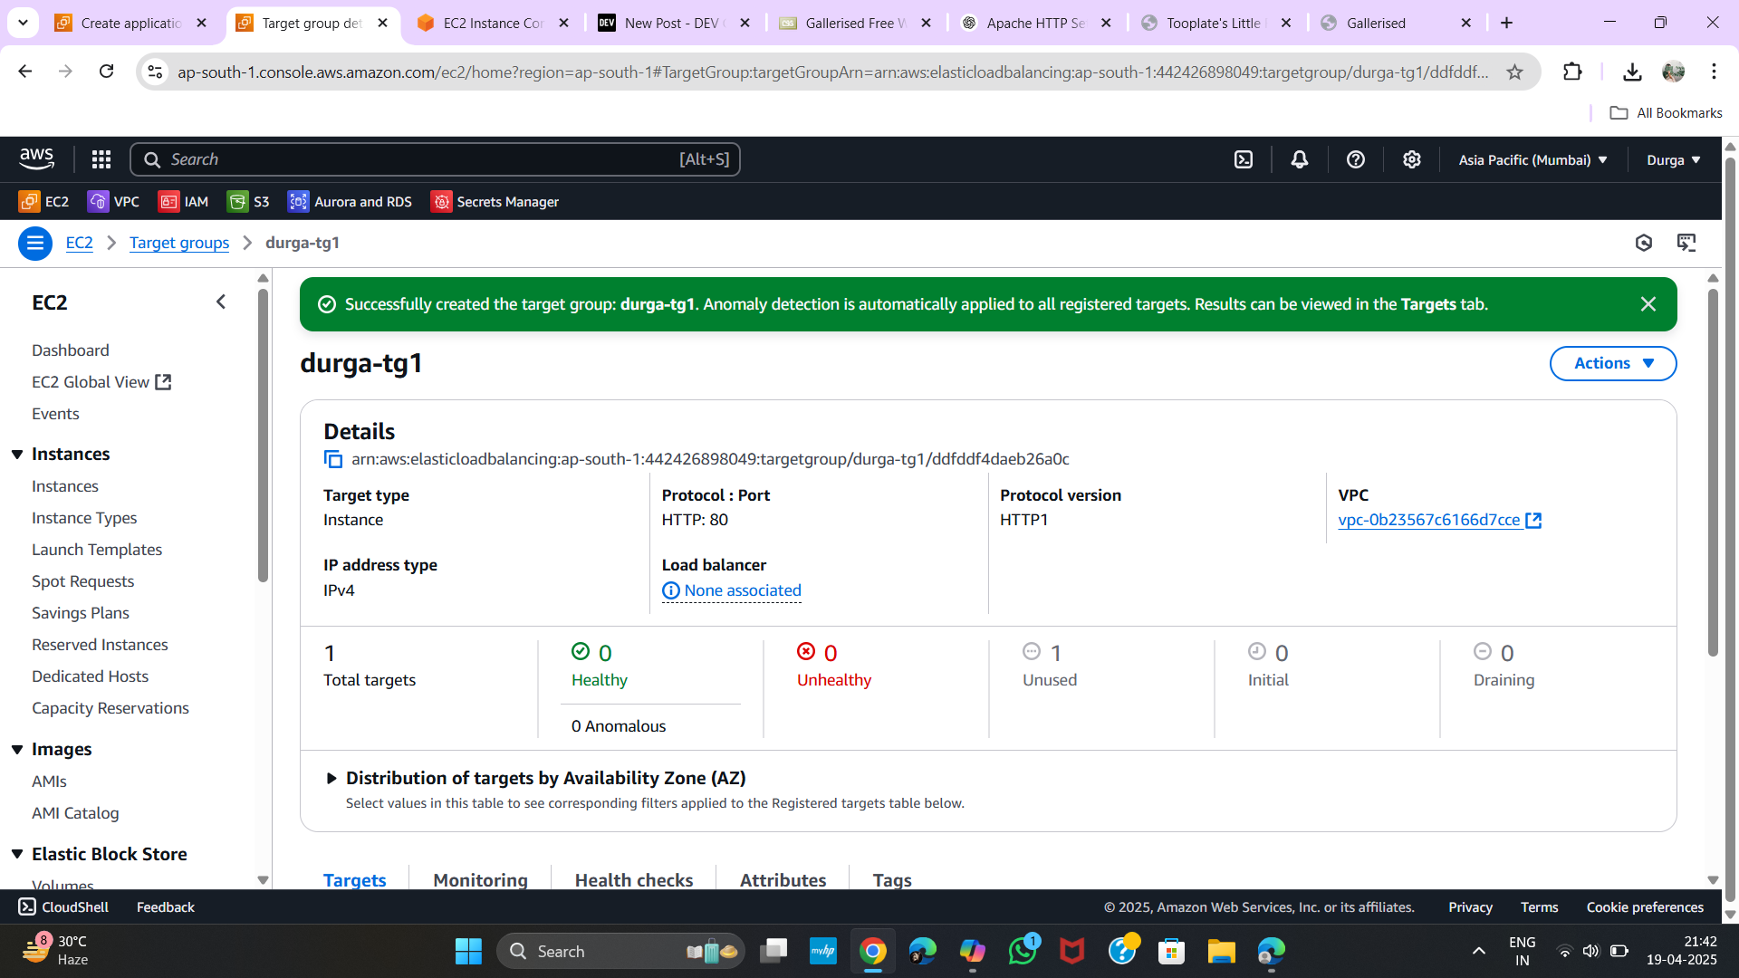Open the IAM shortcut in favorites bar

tap(184, 201)
